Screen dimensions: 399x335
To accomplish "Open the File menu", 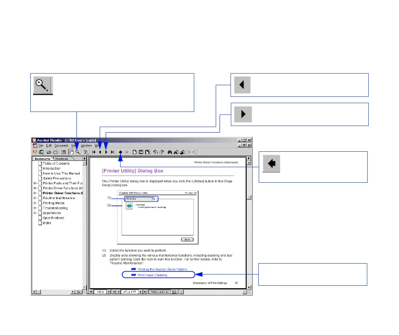I will click(x=41, y=146).
